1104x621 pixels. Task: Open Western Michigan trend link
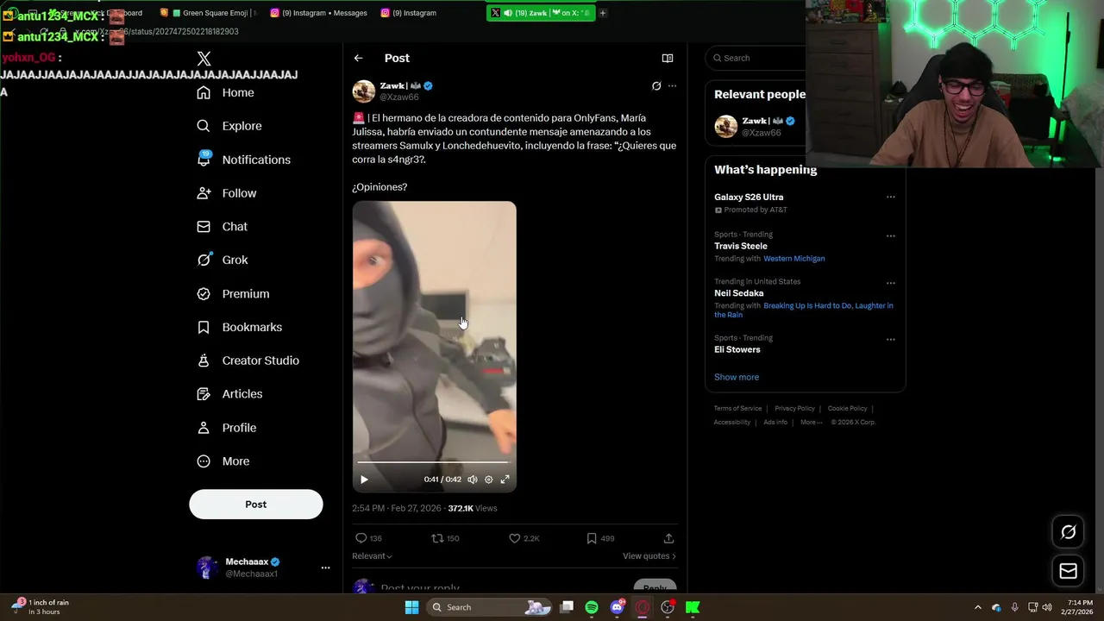(794, 259)
